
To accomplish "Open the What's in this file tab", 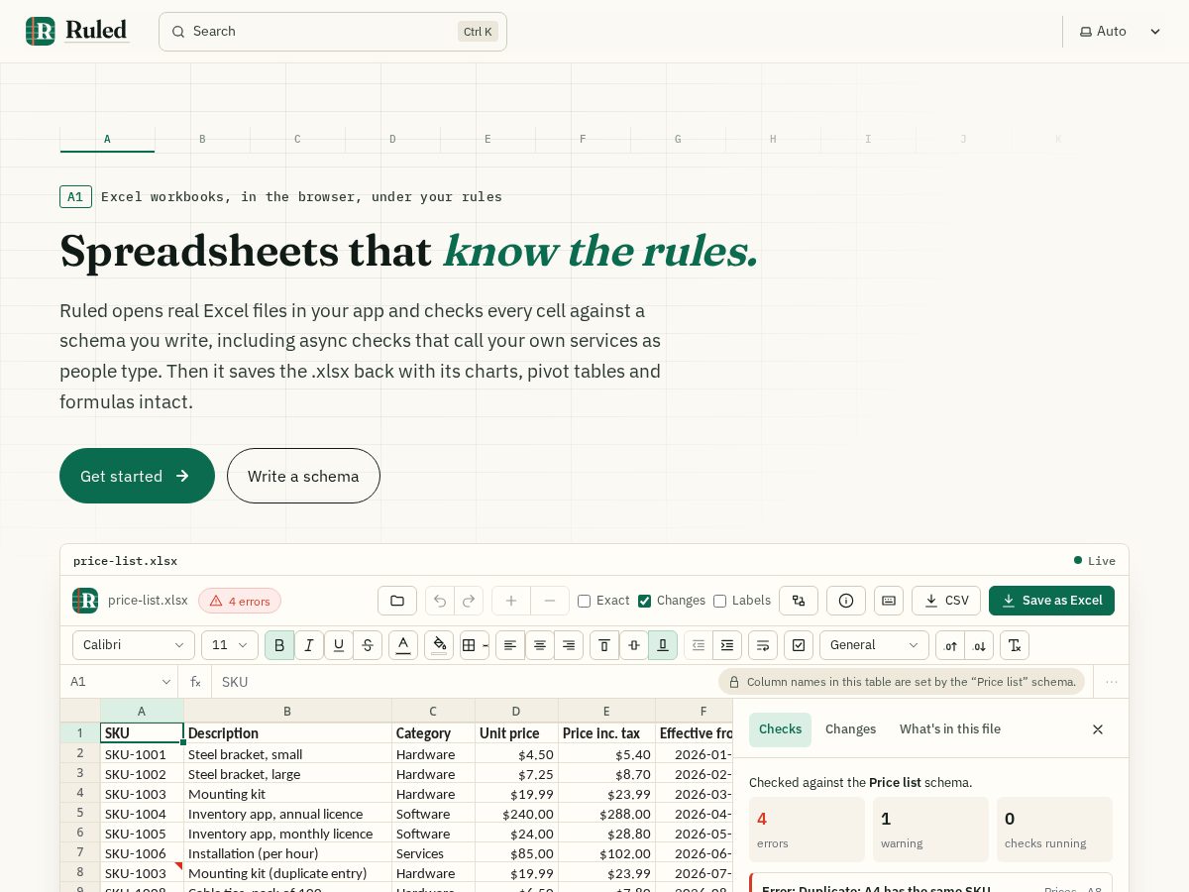I will (x=950, y=729).
